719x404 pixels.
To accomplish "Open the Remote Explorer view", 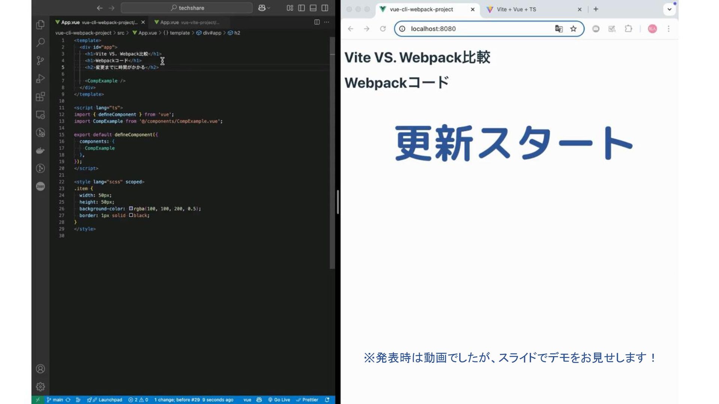I will coord(40,115).
